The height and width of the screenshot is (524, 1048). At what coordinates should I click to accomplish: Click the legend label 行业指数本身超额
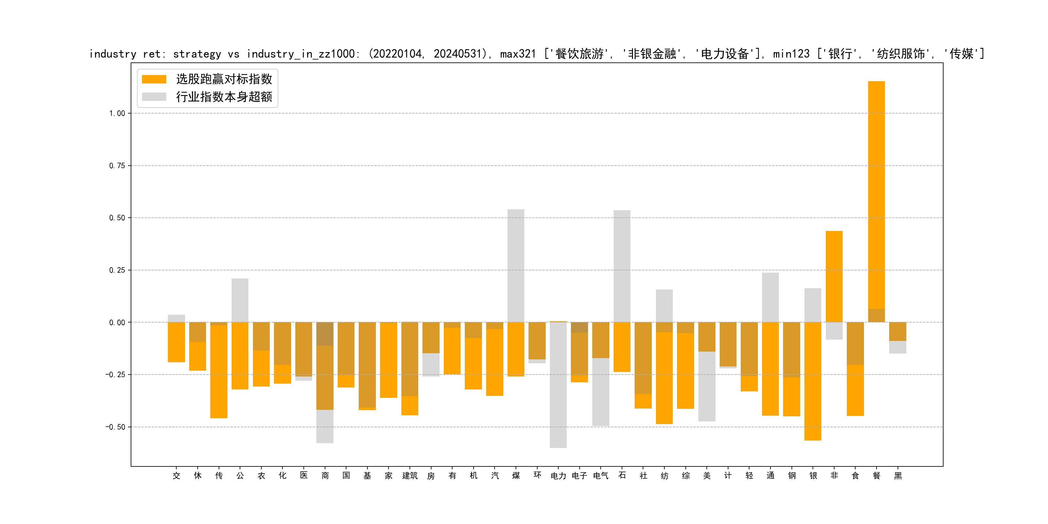click(224, 97)
